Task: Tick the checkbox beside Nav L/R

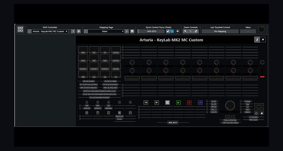Action: (x=207, y=101)
